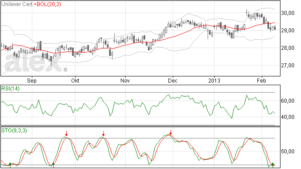Screen dimensions: 301x169
Task: Click the 29,00 price axis label
Action: point(287,31)
